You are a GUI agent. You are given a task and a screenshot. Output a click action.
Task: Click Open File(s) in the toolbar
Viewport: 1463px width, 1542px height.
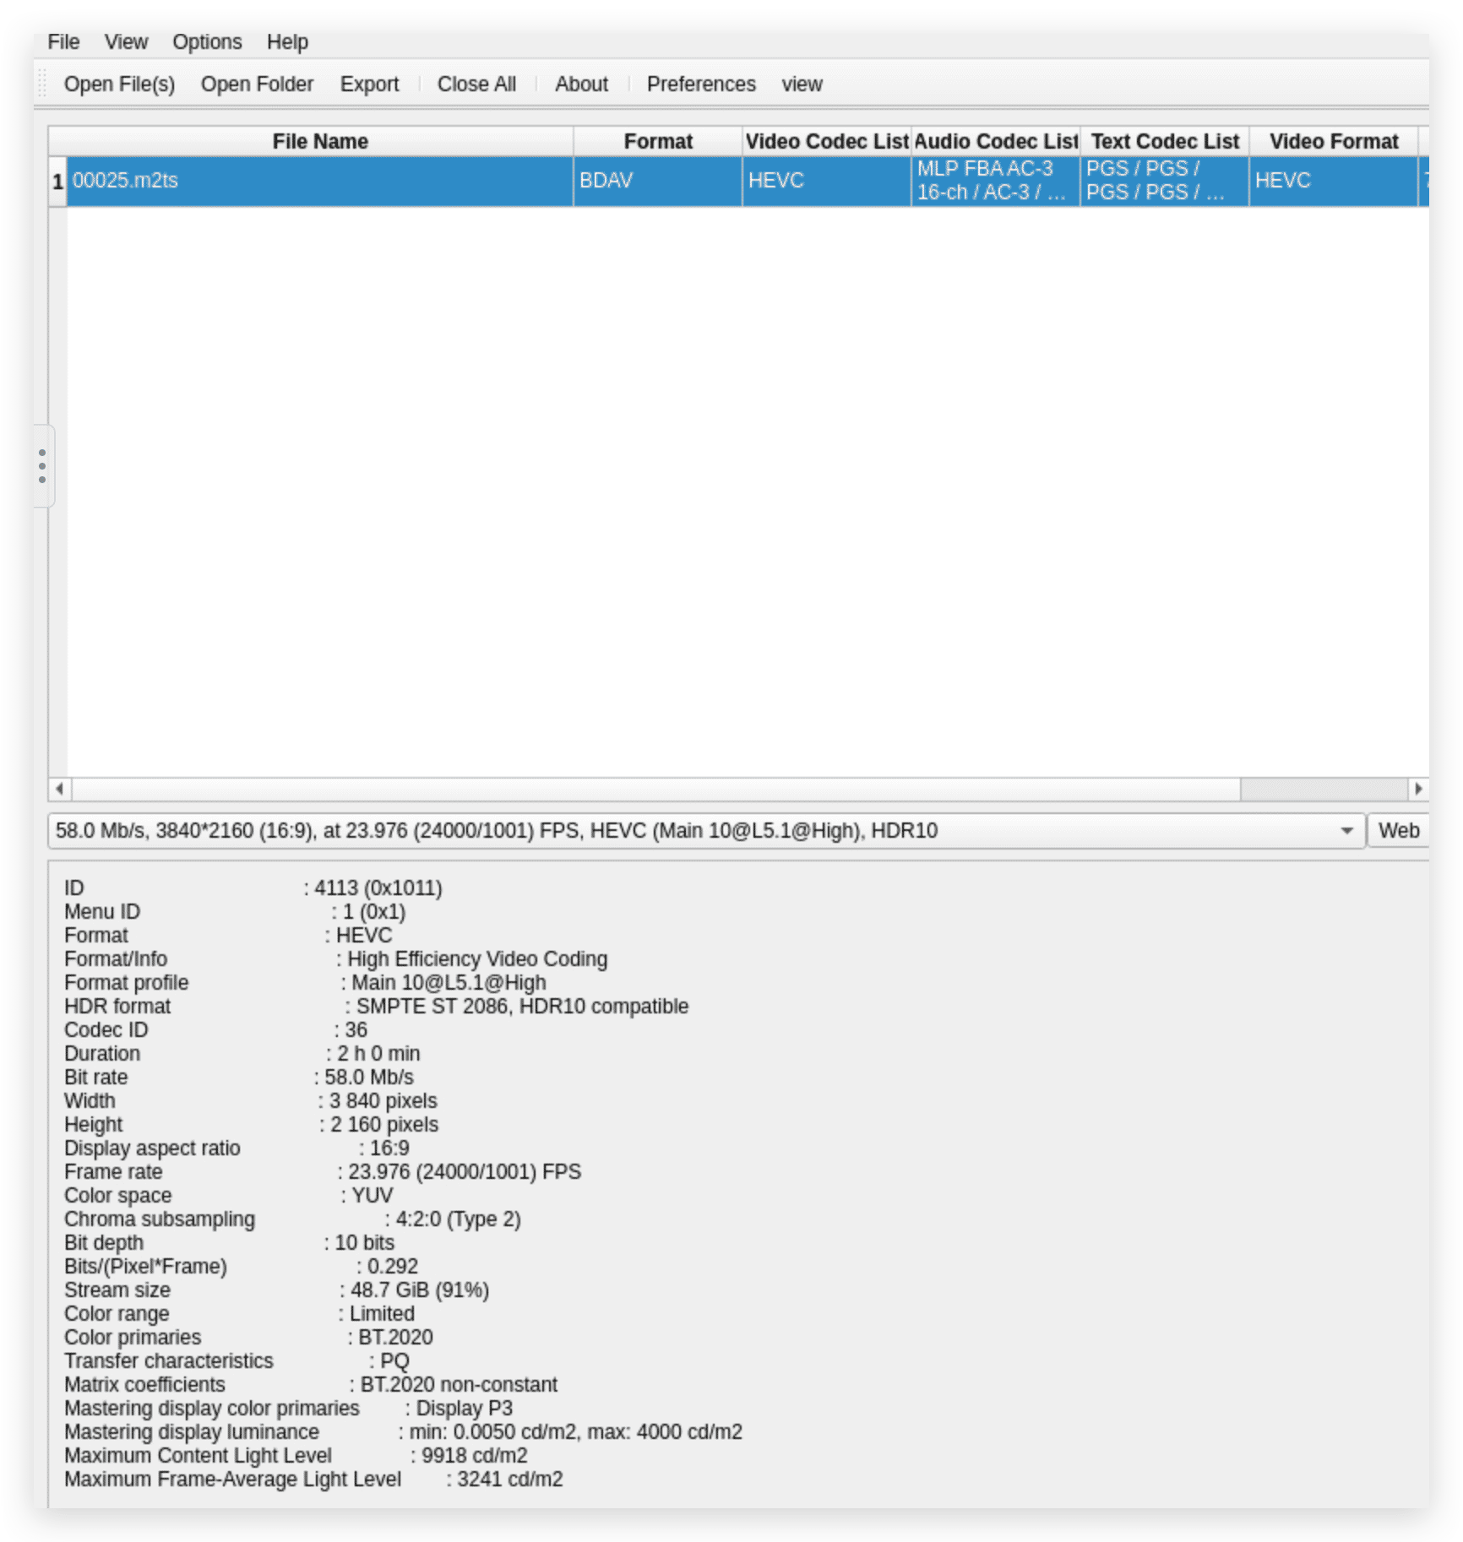coord(119,84)
